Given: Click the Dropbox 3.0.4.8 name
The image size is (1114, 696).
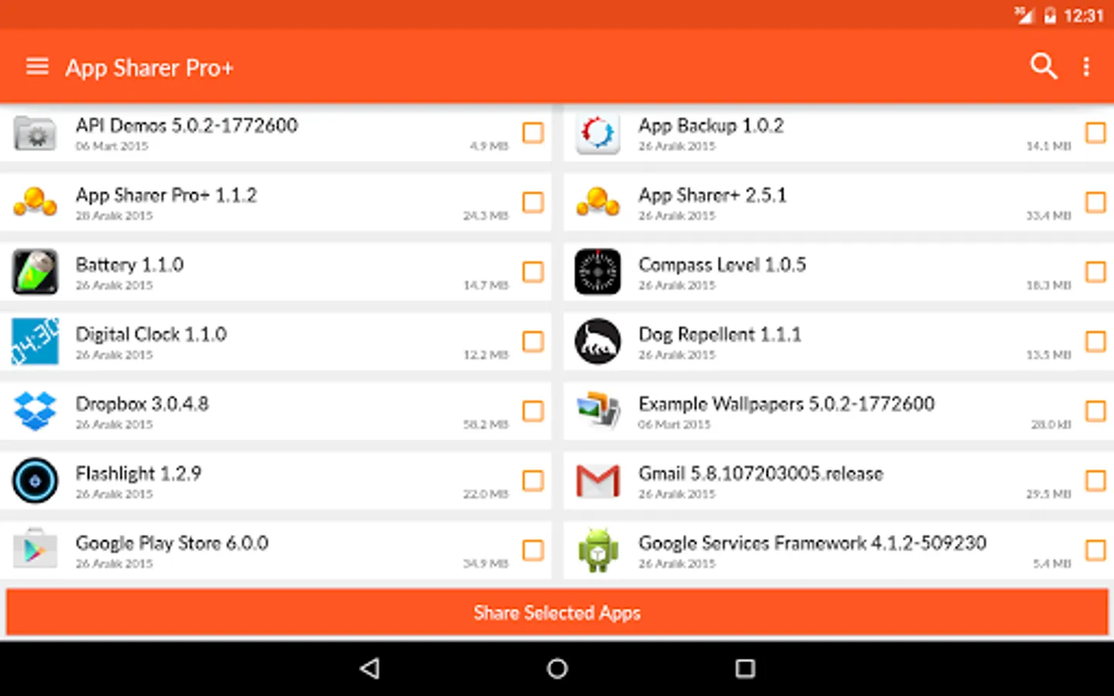Looking at the screenshot, I should pos(142,404).
